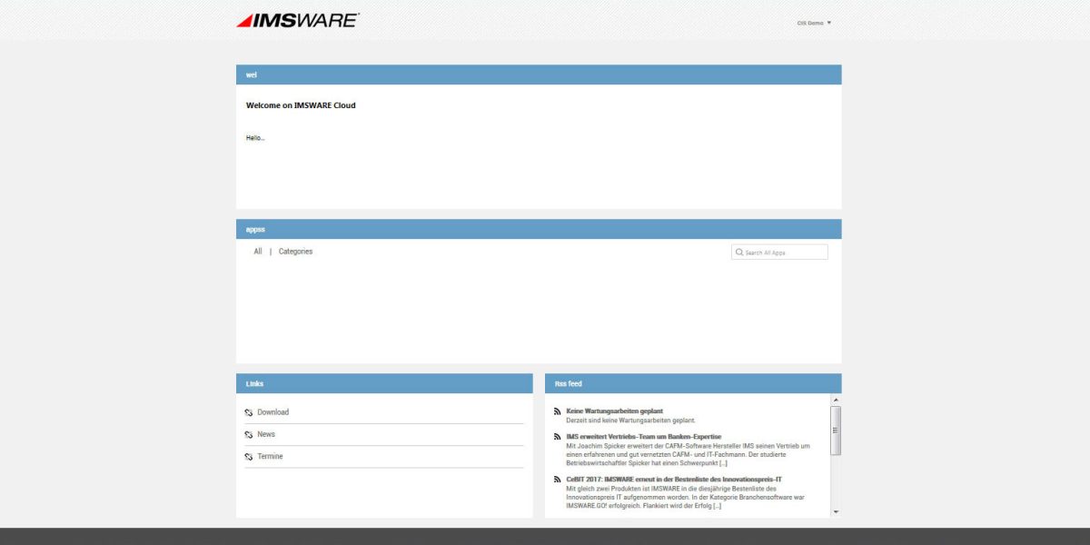This screenshot has width=1090, height=545.
Task: Open the News link
Action: pyautogui.click(x=266, y=434)
